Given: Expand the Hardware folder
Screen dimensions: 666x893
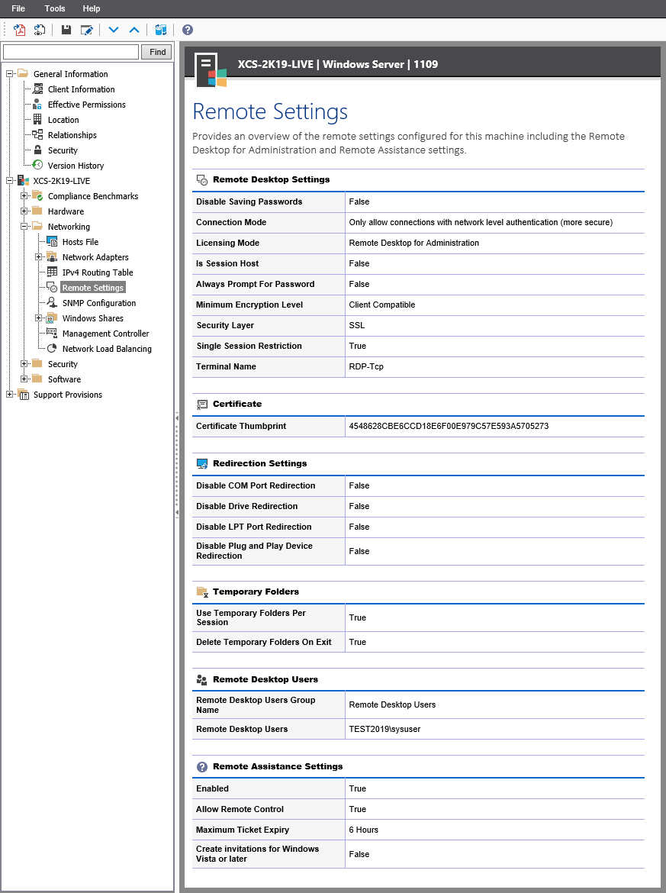Looking at the screenshot, I should coord(24,211).
